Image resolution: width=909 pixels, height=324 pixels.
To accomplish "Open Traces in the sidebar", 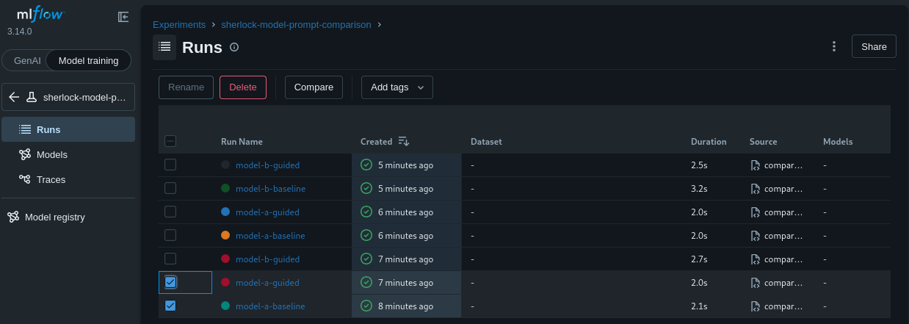I will pos(68,179).
